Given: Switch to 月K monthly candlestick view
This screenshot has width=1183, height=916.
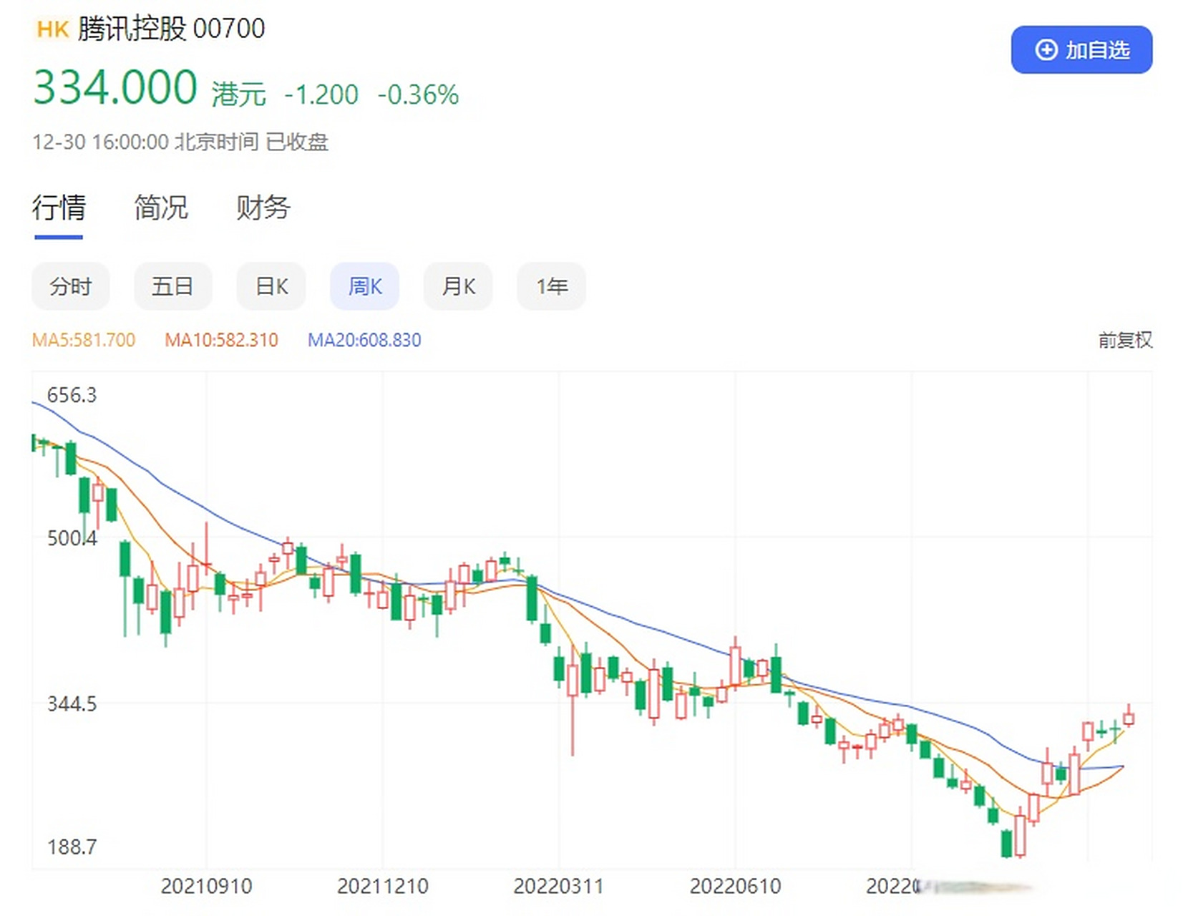Looking at the screenshot, I should click(x=458, y=286).
